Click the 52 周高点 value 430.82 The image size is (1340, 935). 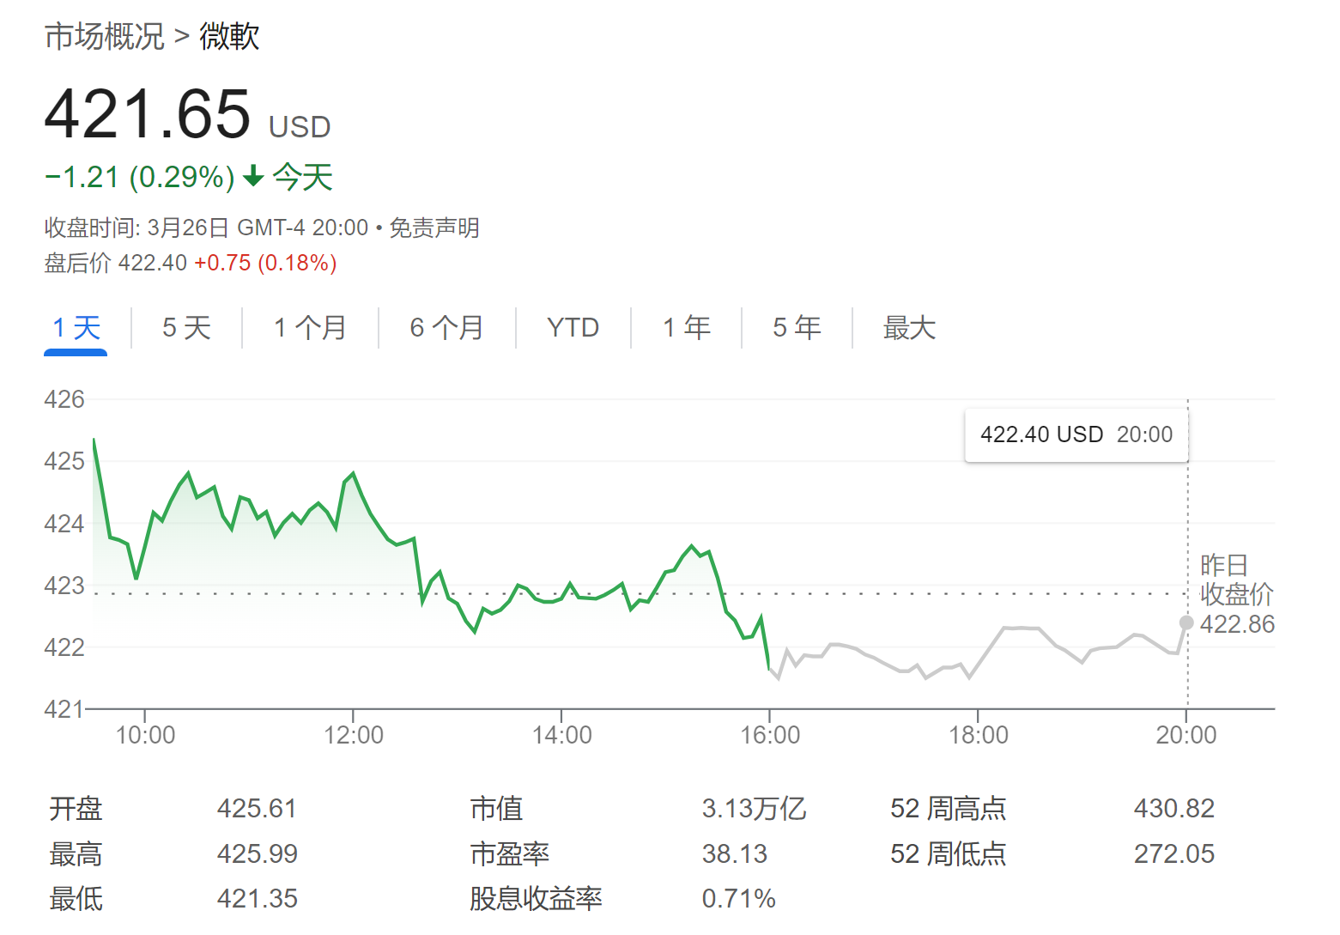point(1173,808)
